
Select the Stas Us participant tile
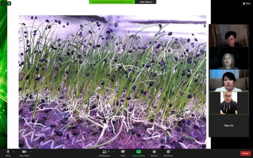(x=229, y=125)
